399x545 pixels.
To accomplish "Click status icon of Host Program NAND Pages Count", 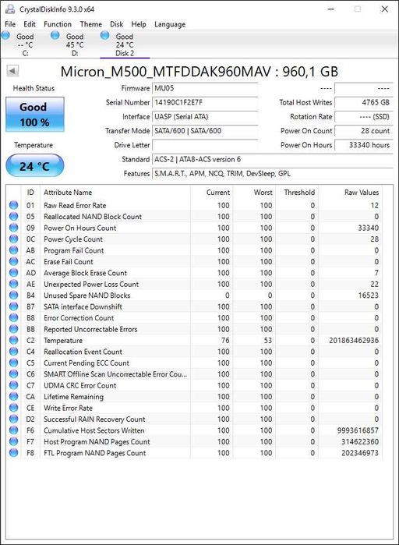I will pyautogui.click(x=13, y=441).
